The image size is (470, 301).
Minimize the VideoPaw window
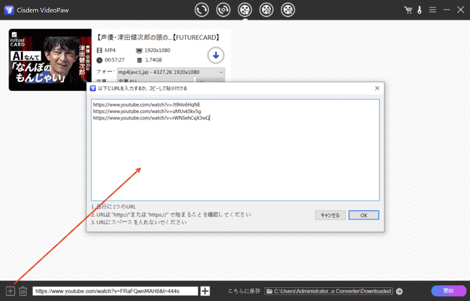point(447,10)
